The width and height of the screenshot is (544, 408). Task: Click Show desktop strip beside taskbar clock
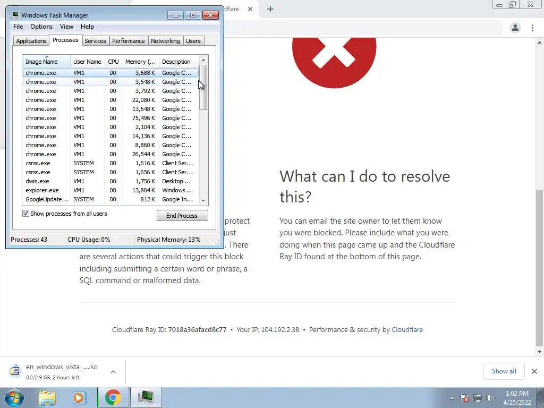click(x=540, y=398)
